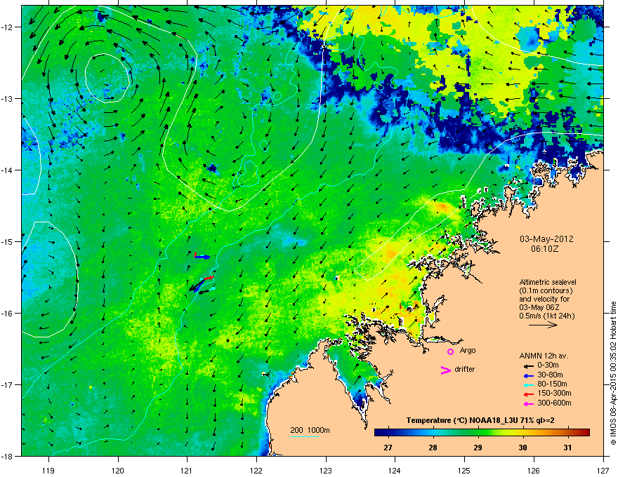The image size is (618, 477).
Task: Click the latitude axis label '-16'
Action: [x=8, y=314]
